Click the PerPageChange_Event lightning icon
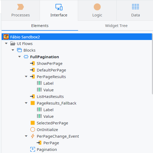This screenshot has width=153, height=153. tap(33, 136)
